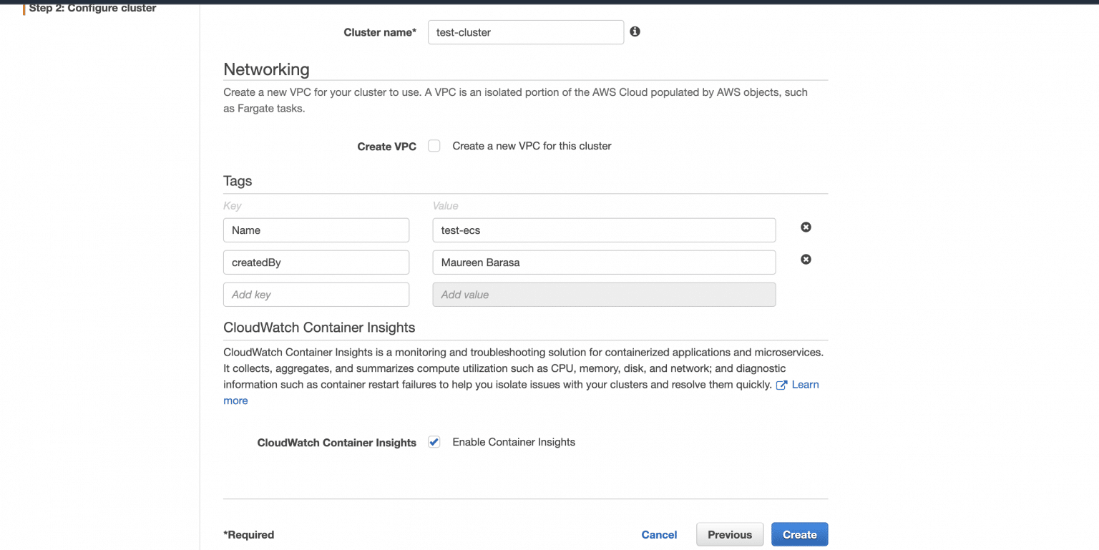Click the Name tag key field

(316, 230)
